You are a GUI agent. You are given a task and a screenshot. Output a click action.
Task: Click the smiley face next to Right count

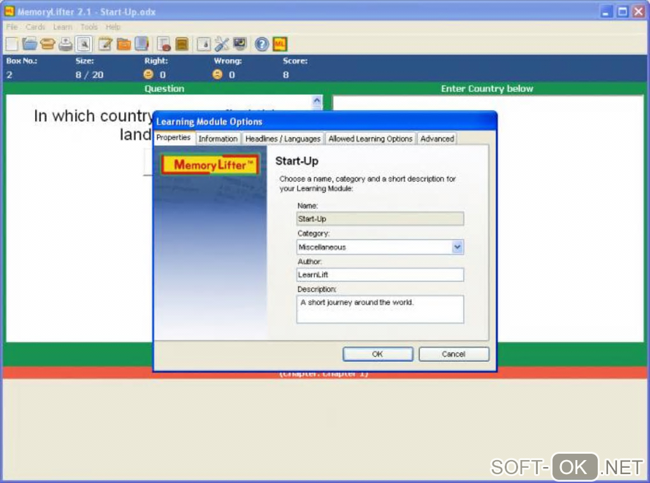(148, 74)
